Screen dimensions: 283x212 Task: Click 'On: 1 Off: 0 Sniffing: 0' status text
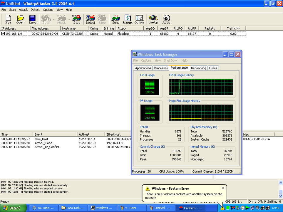pyautogui.click(x=264, y=201)
